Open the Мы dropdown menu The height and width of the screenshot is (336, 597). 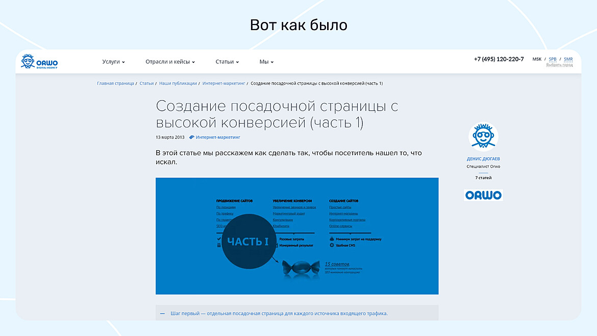[x=266, y=62]
